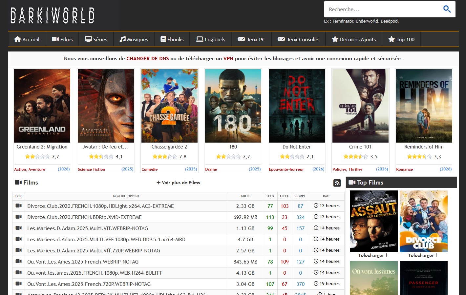
Task: Open Greenland 2: Migration poster
Action: coord(42,106)
